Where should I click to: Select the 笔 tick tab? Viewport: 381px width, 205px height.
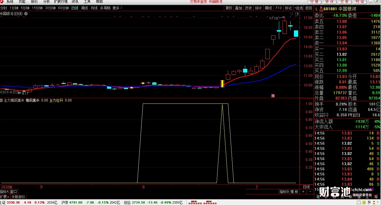click(318, 196)
